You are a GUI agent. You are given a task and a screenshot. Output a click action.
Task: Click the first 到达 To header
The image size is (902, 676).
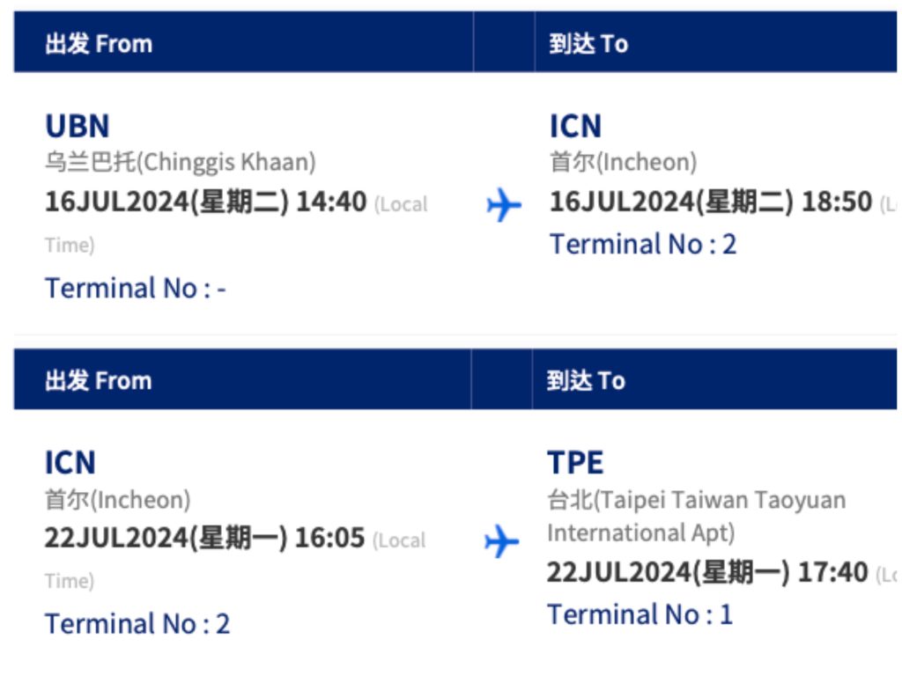588,44
